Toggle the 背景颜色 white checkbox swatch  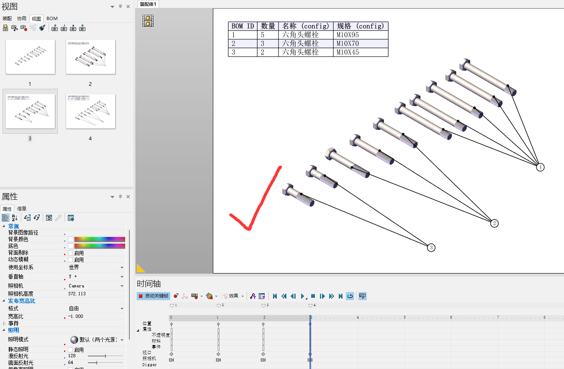71,239
